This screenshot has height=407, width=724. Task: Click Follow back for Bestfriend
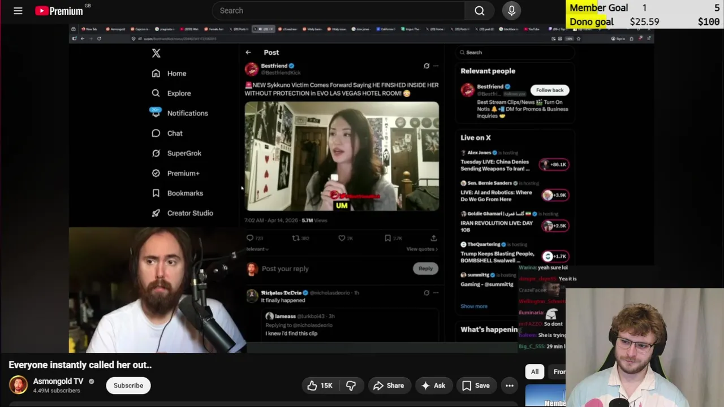coord(550,90)
